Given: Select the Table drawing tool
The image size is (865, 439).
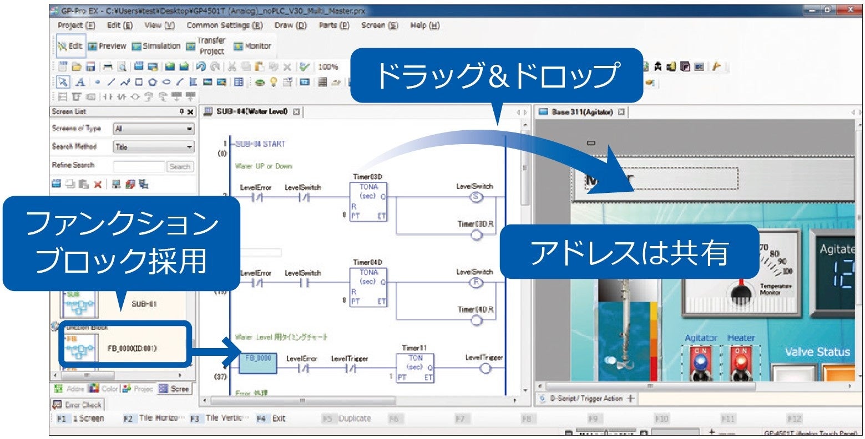Looking at the screenshot, I should [x=239, y=82].
